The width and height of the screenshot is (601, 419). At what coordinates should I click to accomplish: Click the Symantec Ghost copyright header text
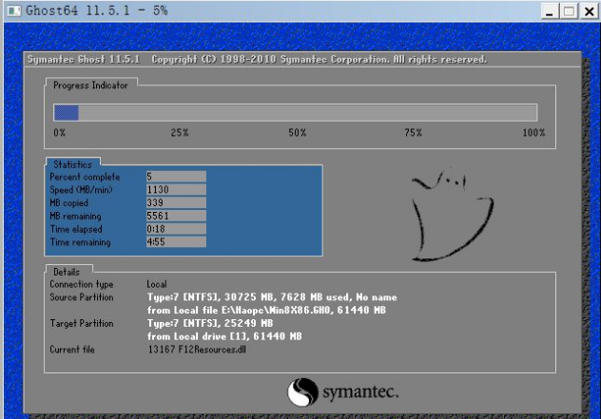click(257, 60)
